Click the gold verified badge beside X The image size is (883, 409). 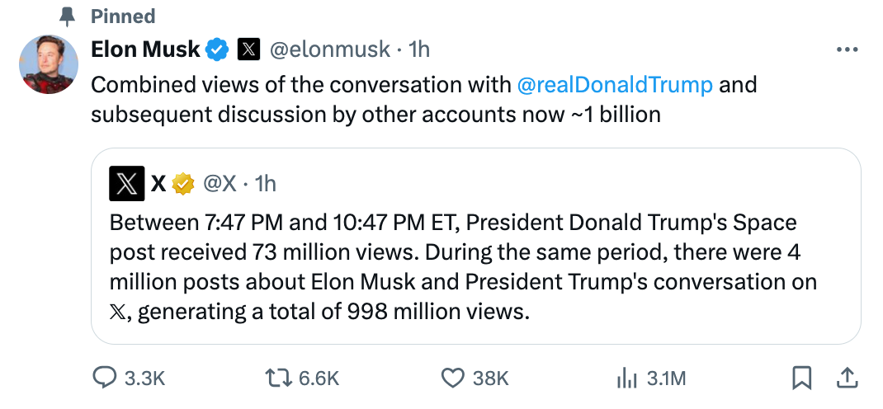(x=183, y=183)
